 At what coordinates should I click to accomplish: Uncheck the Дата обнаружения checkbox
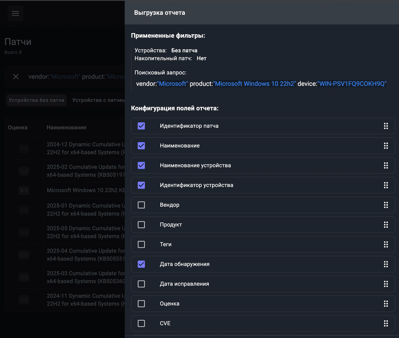(x=141, y=264)
